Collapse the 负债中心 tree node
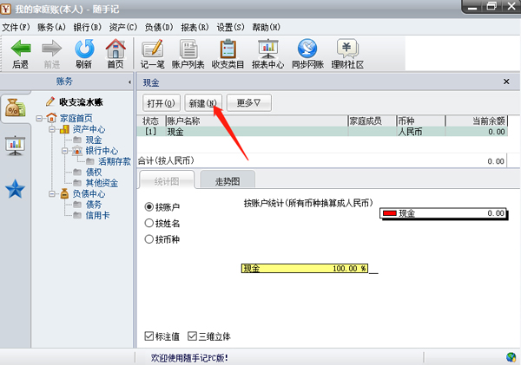This screenshot has height=365, width=521. [52, 193]
